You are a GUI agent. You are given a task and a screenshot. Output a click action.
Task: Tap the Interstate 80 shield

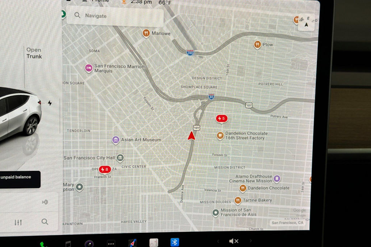(x=211, y=97)
